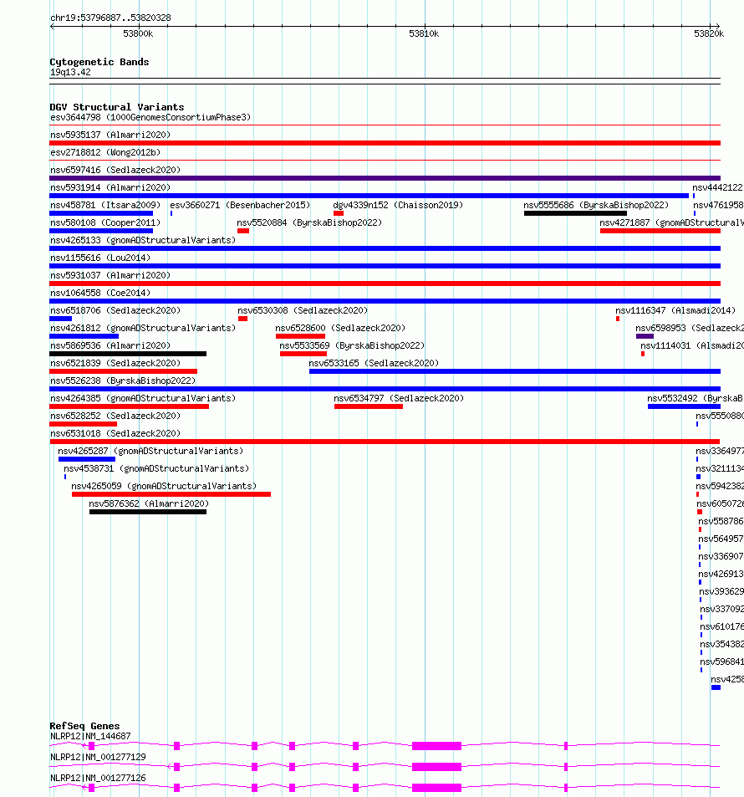Click variant label nsv580108 (Cooper2011)
Image resolution: width=744 pixels, height=797 pixels.
tap(105, 222)
